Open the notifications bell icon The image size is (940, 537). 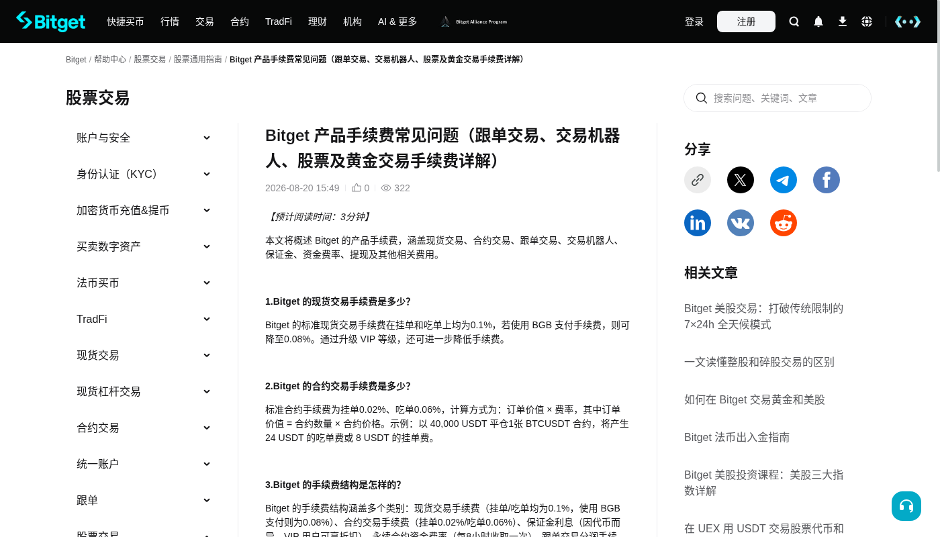818,21
